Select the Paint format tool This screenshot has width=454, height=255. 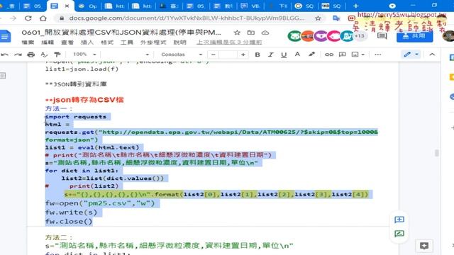coord(57,55)
